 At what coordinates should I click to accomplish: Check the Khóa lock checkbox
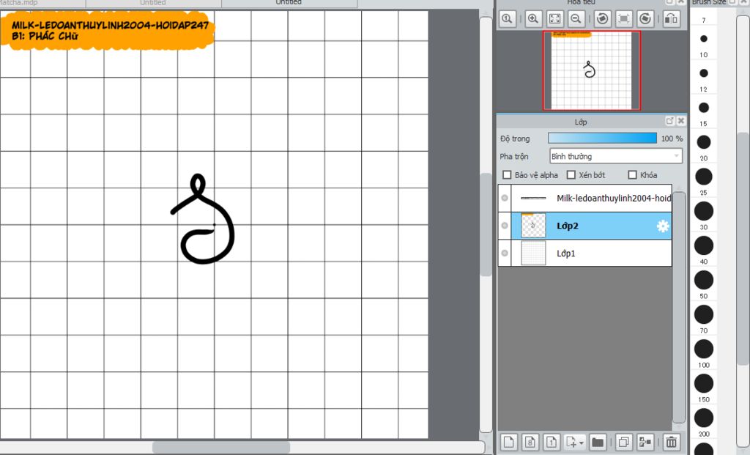(633, 175)
